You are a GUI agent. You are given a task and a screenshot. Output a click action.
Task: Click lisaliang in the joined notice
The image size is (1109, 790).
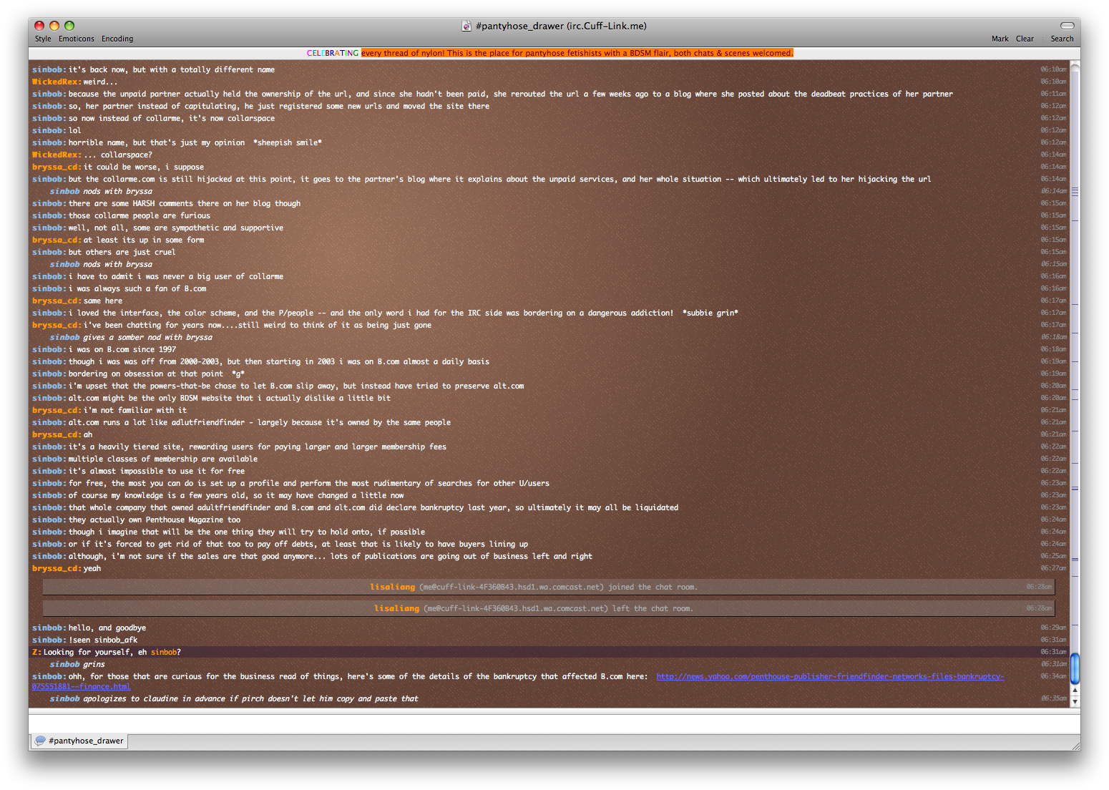pos(392,587)
